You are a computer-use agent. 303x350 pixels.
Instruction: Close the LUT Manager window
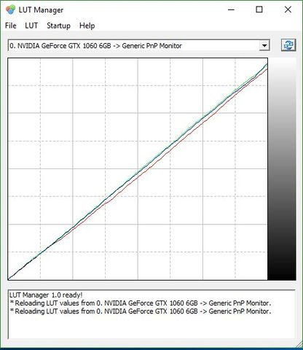(288, 9)
